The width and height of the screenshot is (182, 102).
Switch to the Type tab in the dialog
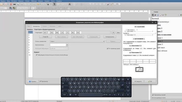point(29,26)
